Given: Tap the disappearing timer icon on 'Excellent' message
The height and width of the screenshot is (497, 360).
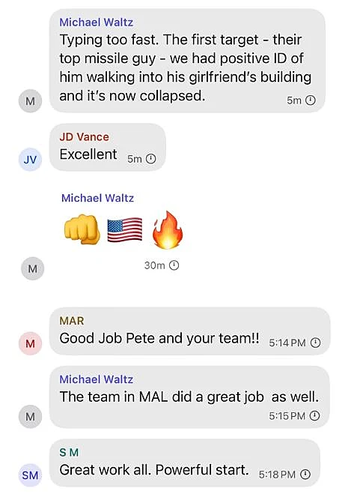Looking at the screenshot, I should pyautogui.click(x=150, y=158).
